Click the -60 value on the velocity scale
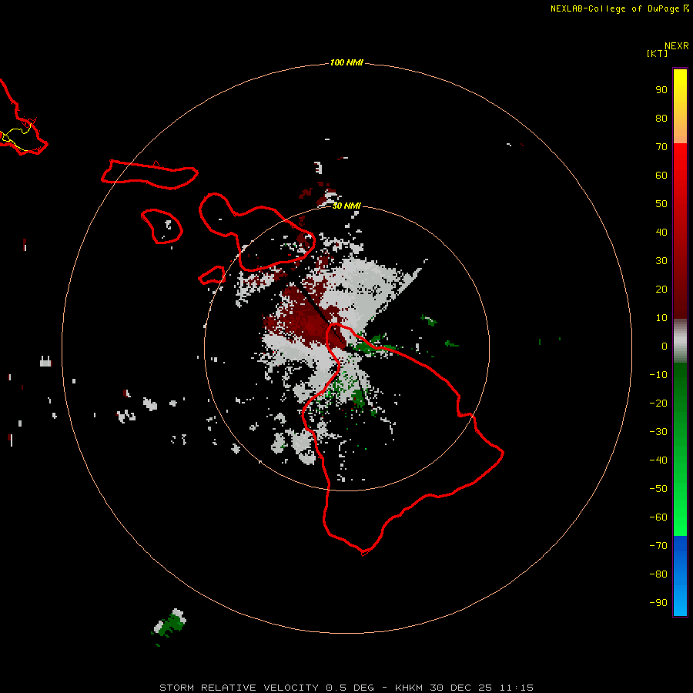Viewport: 693px width, 693px height. 658,517
